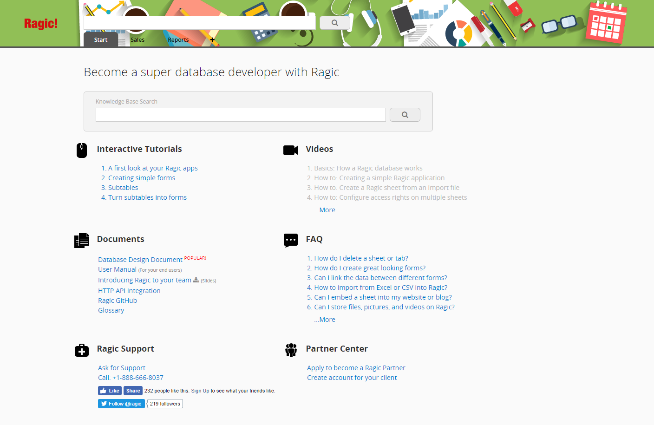654x425 pixels.
Task: Click the Twitter 'Follow @ragic' button
Action: [121, 404]
